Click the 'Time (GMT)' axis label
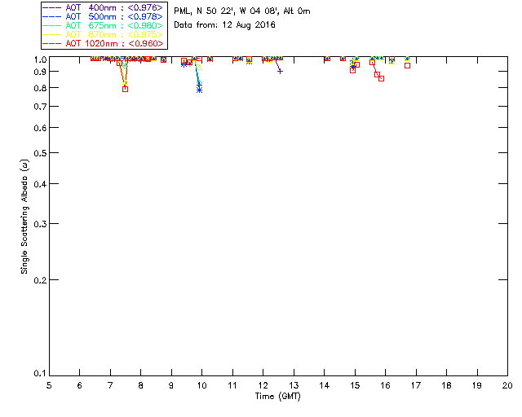Viewport: 522px width, 417px height. [278, 397]
